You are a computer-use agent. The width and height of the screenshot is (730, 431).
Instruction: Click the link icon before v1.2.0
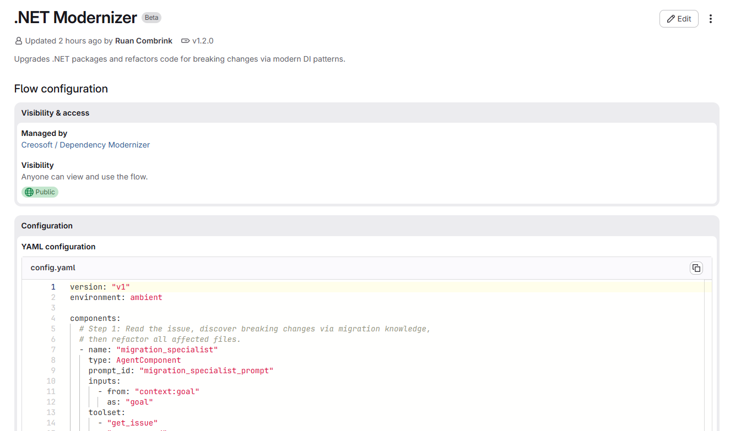point(185,41)
